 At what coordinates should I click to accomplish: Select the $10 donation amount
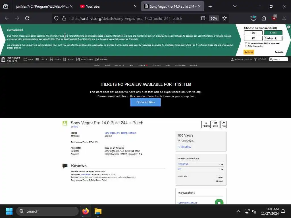coord(253,33)
